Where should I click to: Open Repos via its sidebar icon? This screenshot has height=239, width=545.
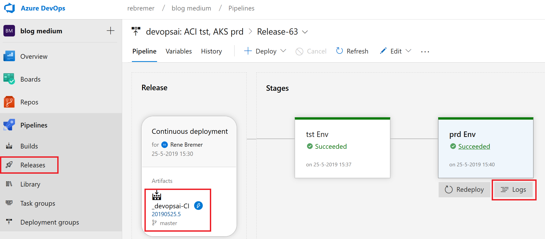click(9, 102)
